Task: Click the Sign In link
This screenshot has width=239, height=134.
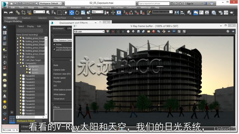Action: (x=190, y=3)
